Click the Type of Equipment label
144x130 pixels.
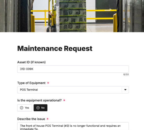tap(31, 83)
